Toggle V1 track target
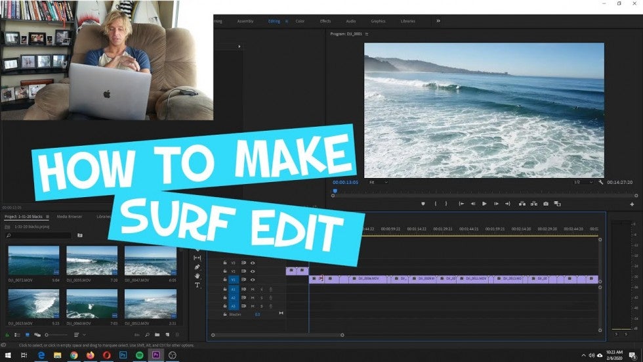643x362 pixels. (234, 280)
